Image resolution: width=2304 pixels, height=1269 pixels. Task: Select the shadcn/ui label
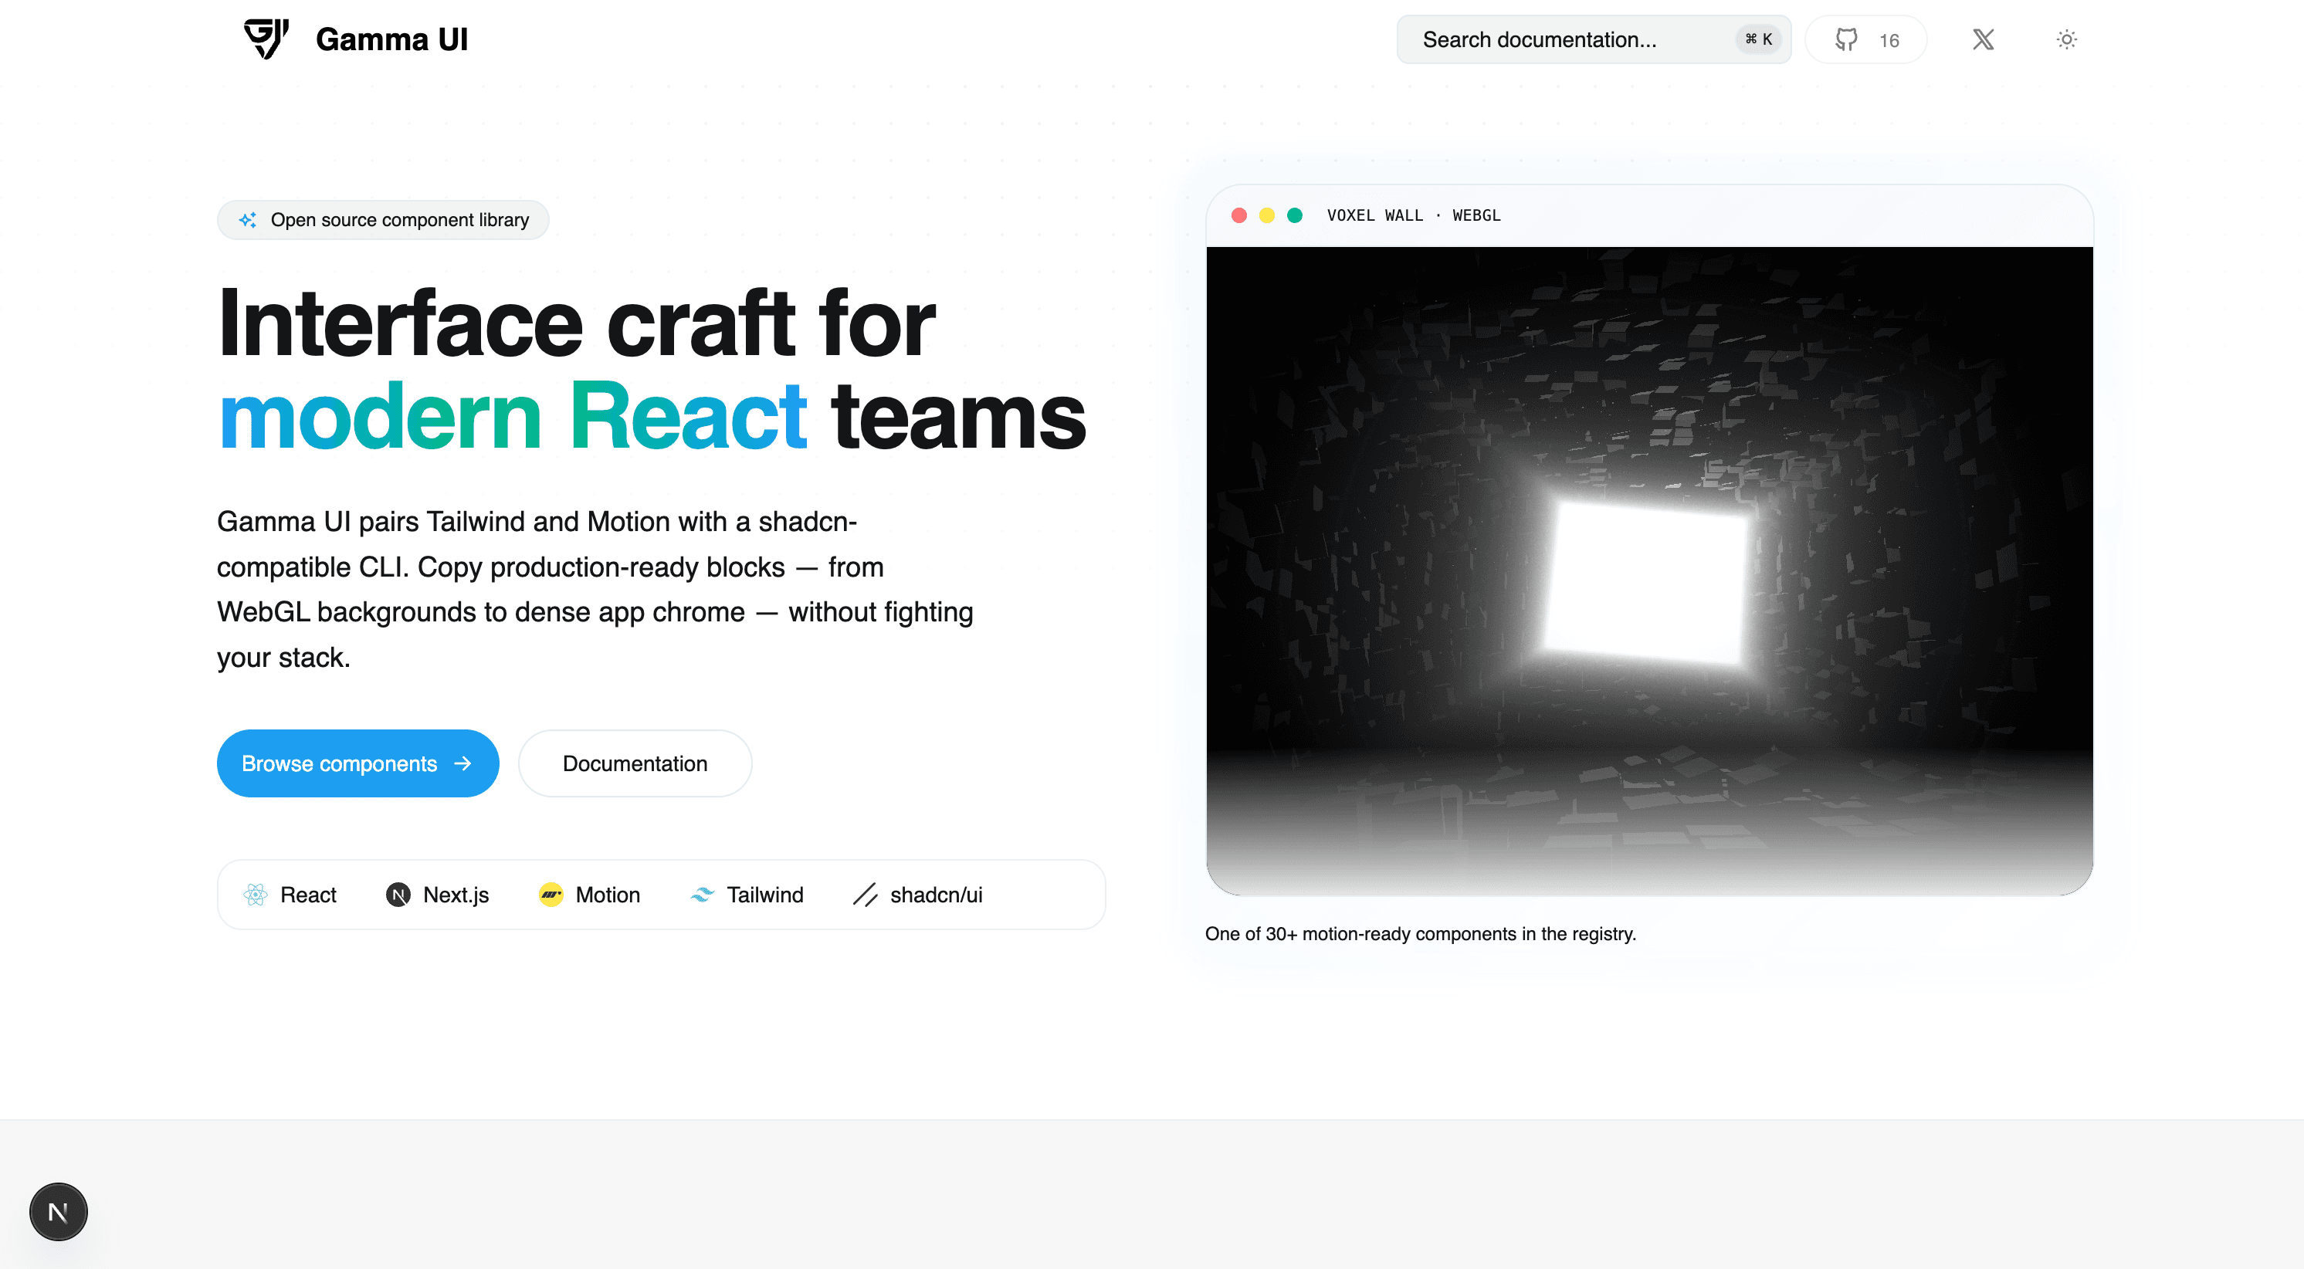point(937,895)
